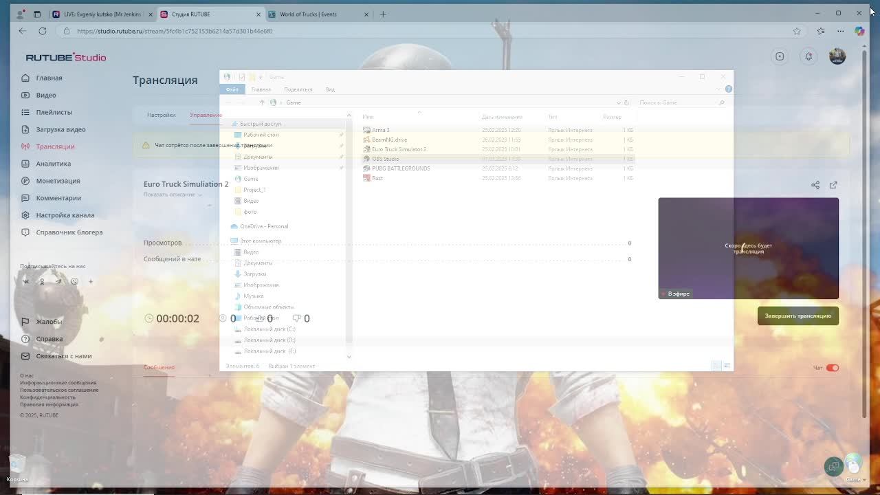The height and width of the screenshot is (495, 880).
Task: Expand Показать описание under stream title
Action: coord(173,195)
